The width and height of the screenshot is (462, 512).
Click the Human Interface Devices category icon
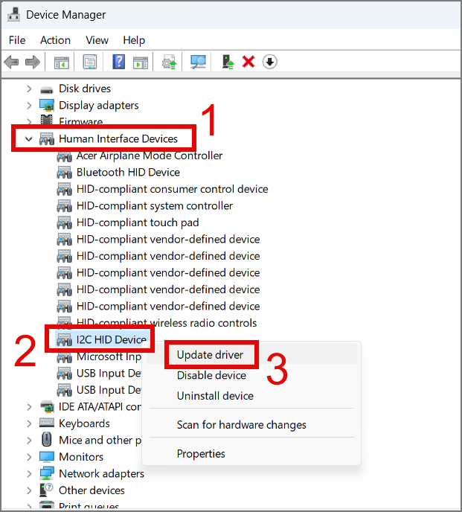click(x=47, y=138)
